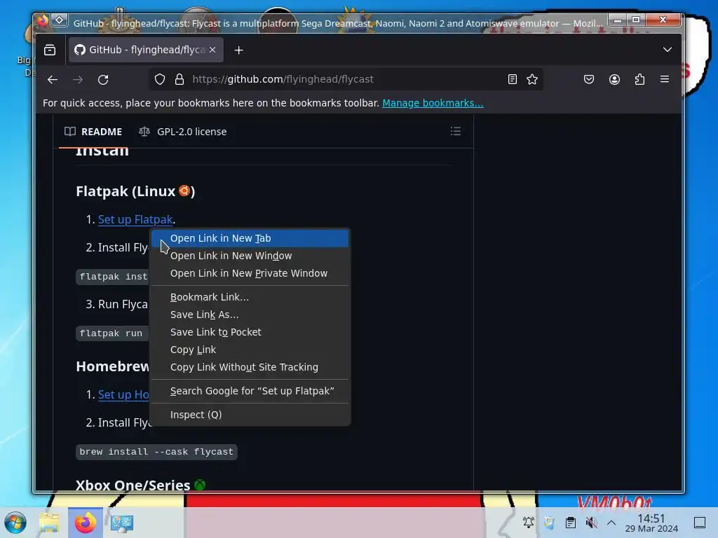The image size is (718, 538).
Task: Open the system settings taskbar icon
Action: (122, 523)
